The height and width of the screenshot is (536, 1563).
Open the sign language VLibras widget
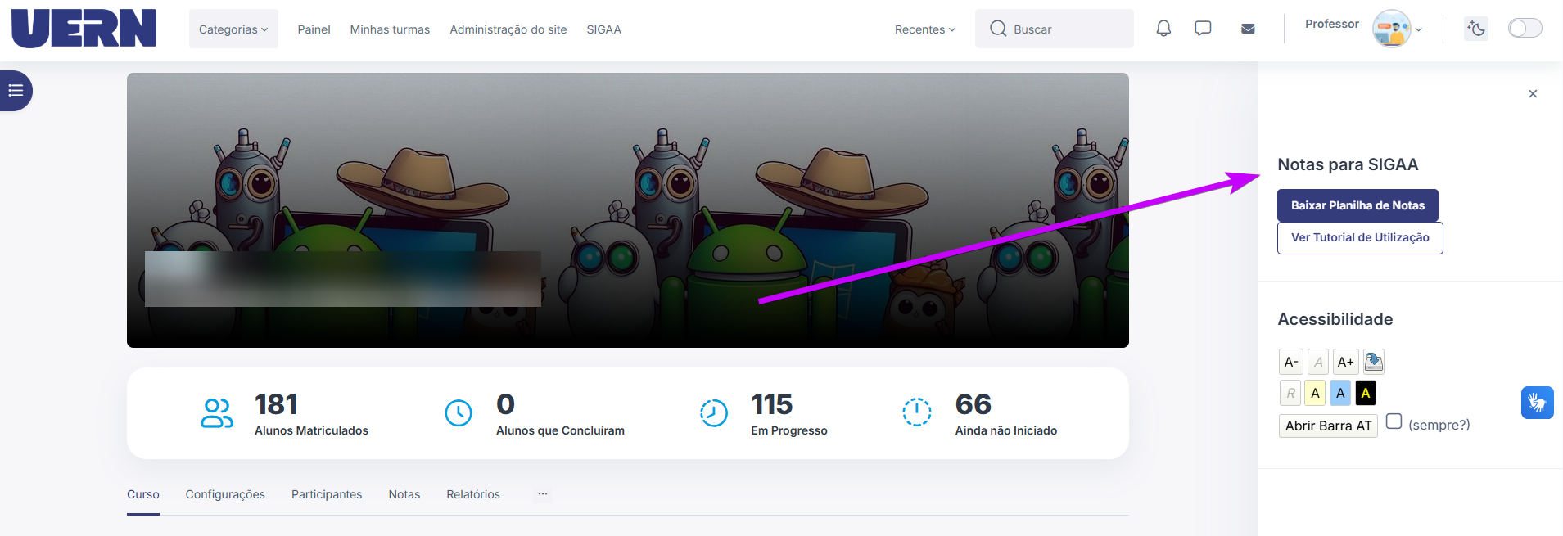click(x=1538, y=403)
